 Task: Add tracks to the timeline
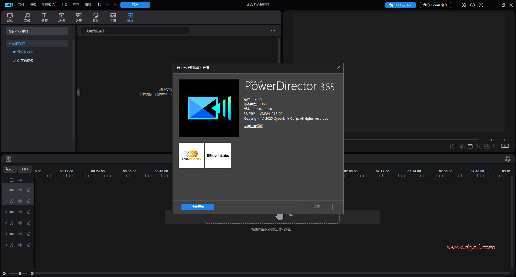pos(10,169)
